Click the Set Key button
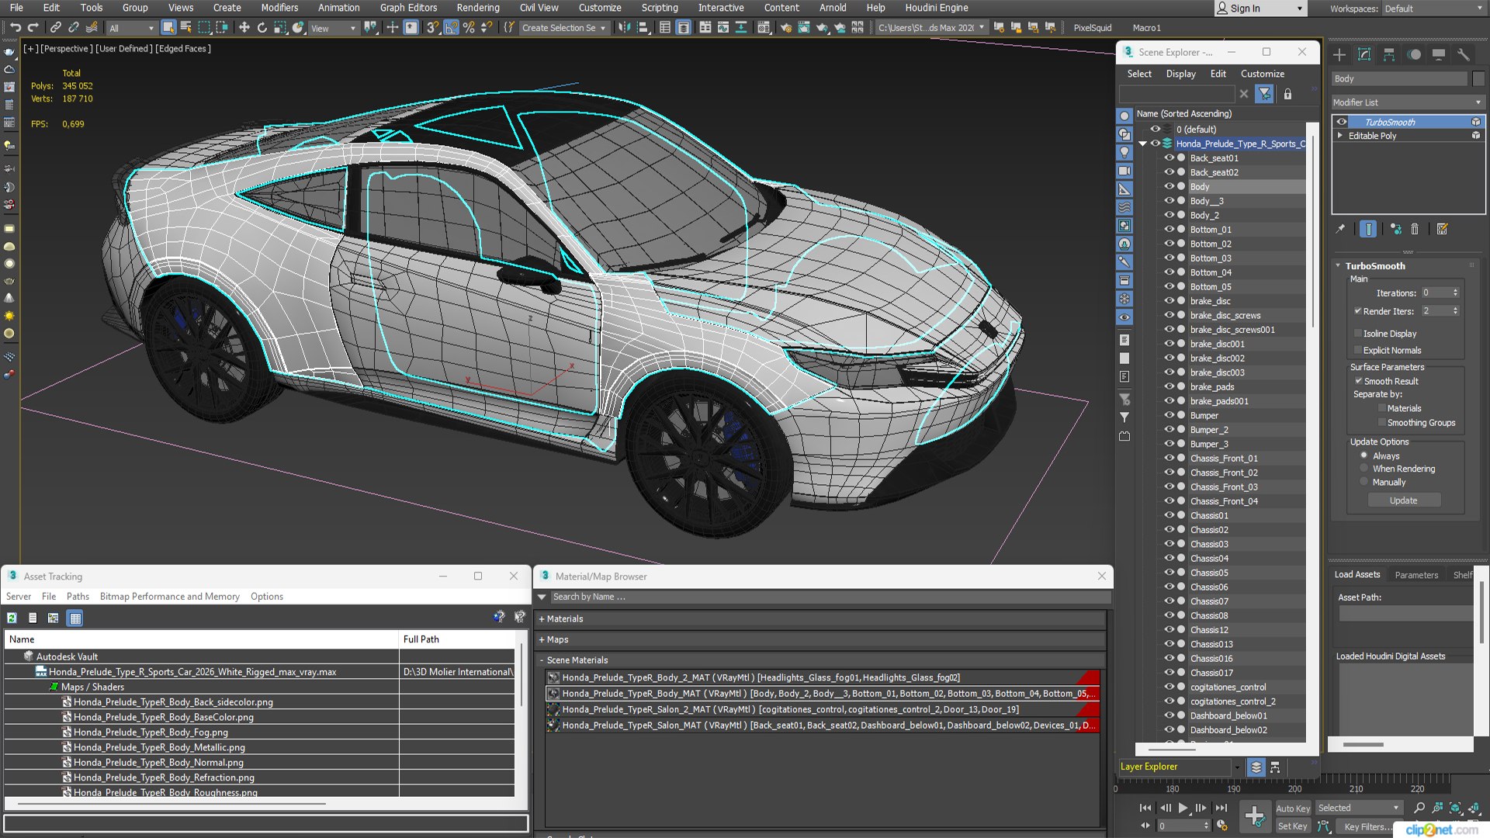 coord(1293,826)
